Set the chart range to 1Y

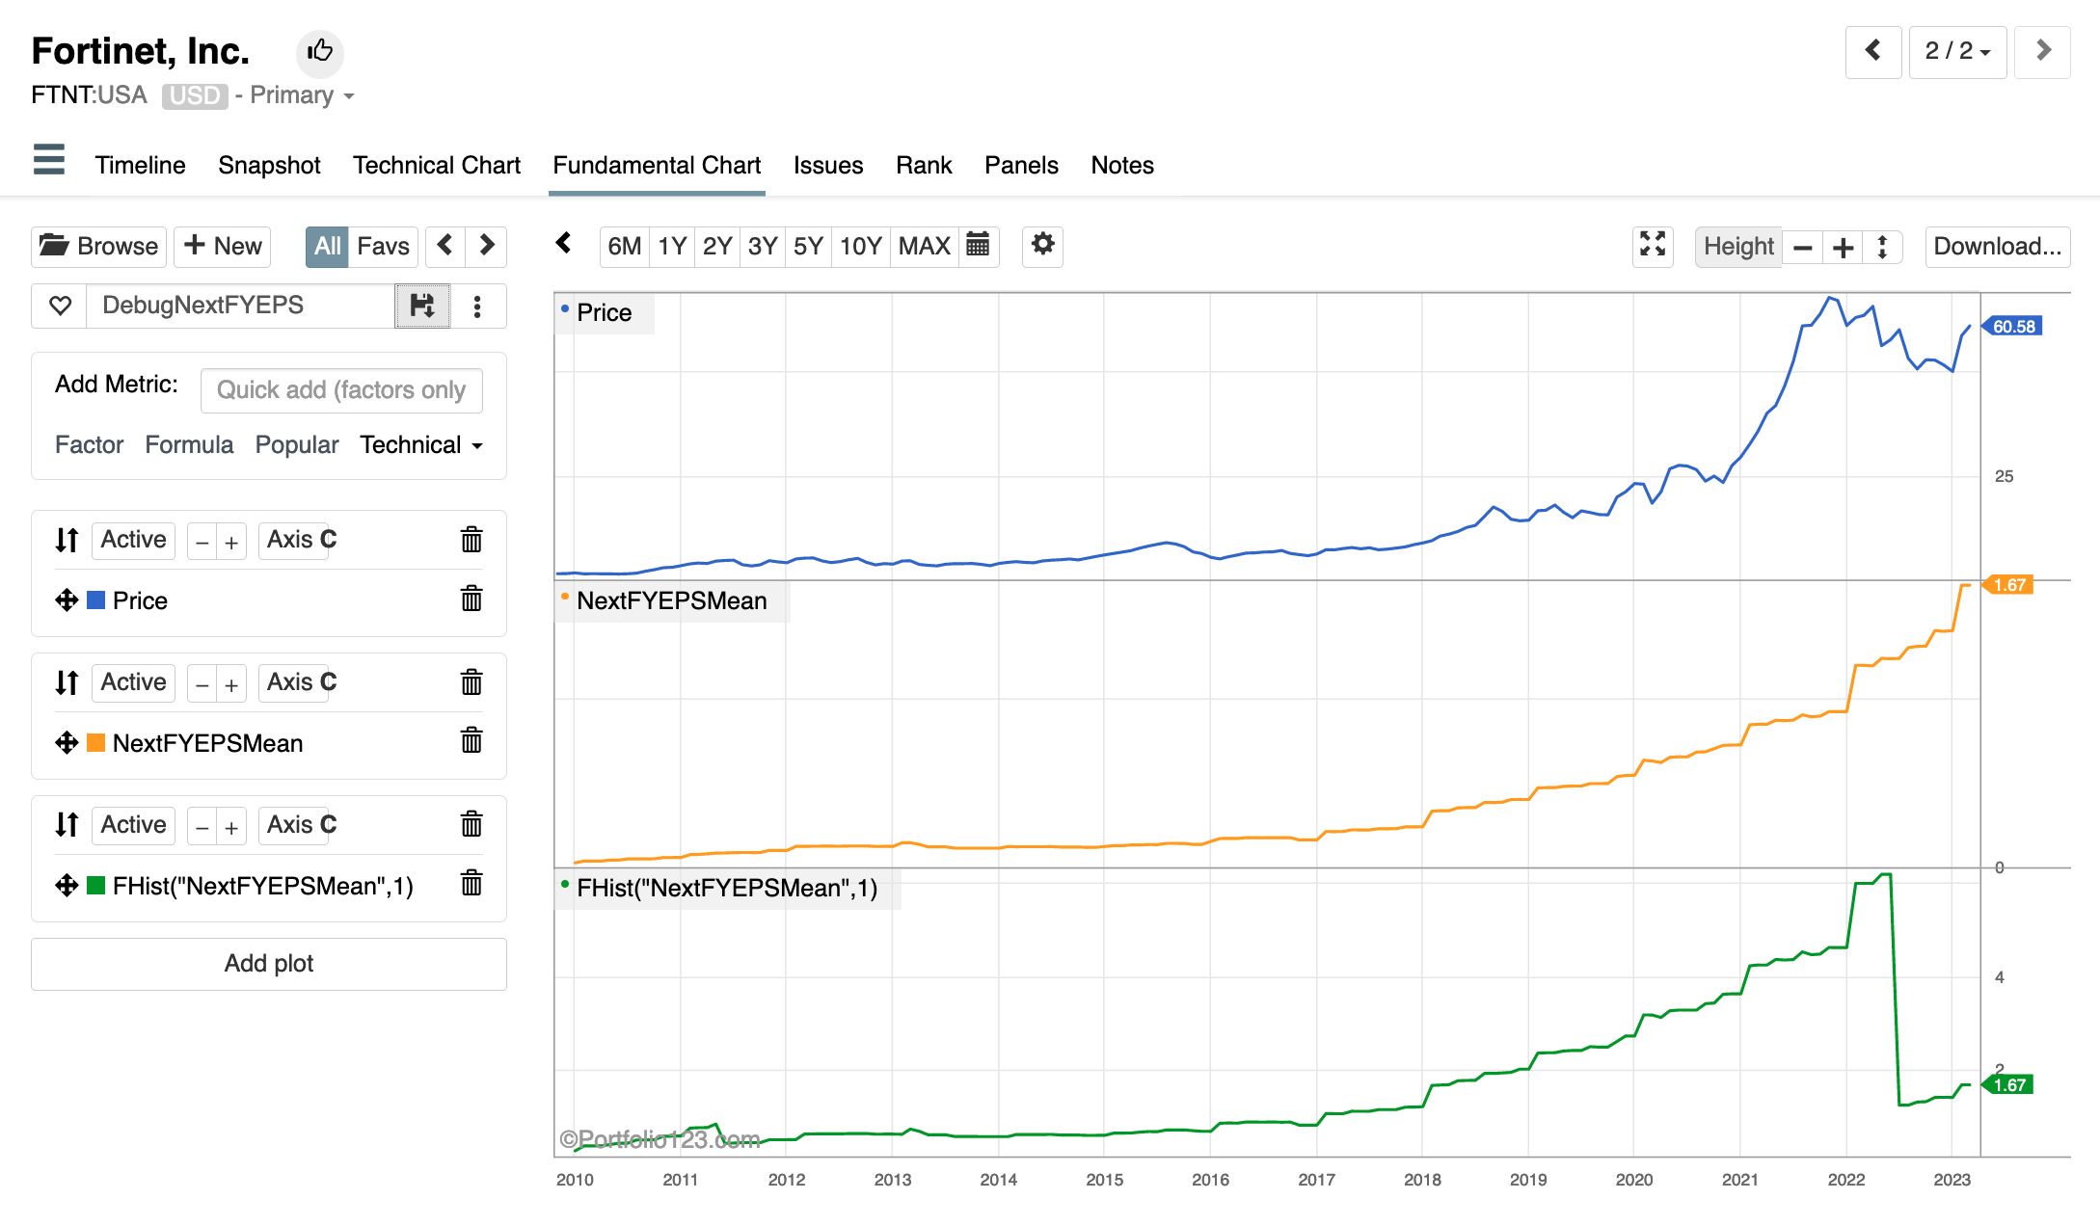click(672, 247)
